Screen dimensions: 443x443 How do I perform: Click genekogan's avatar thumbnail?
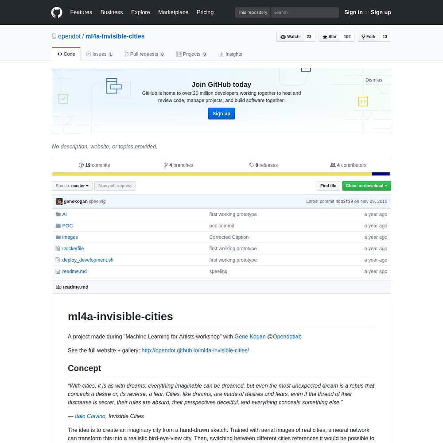point(59,202)
